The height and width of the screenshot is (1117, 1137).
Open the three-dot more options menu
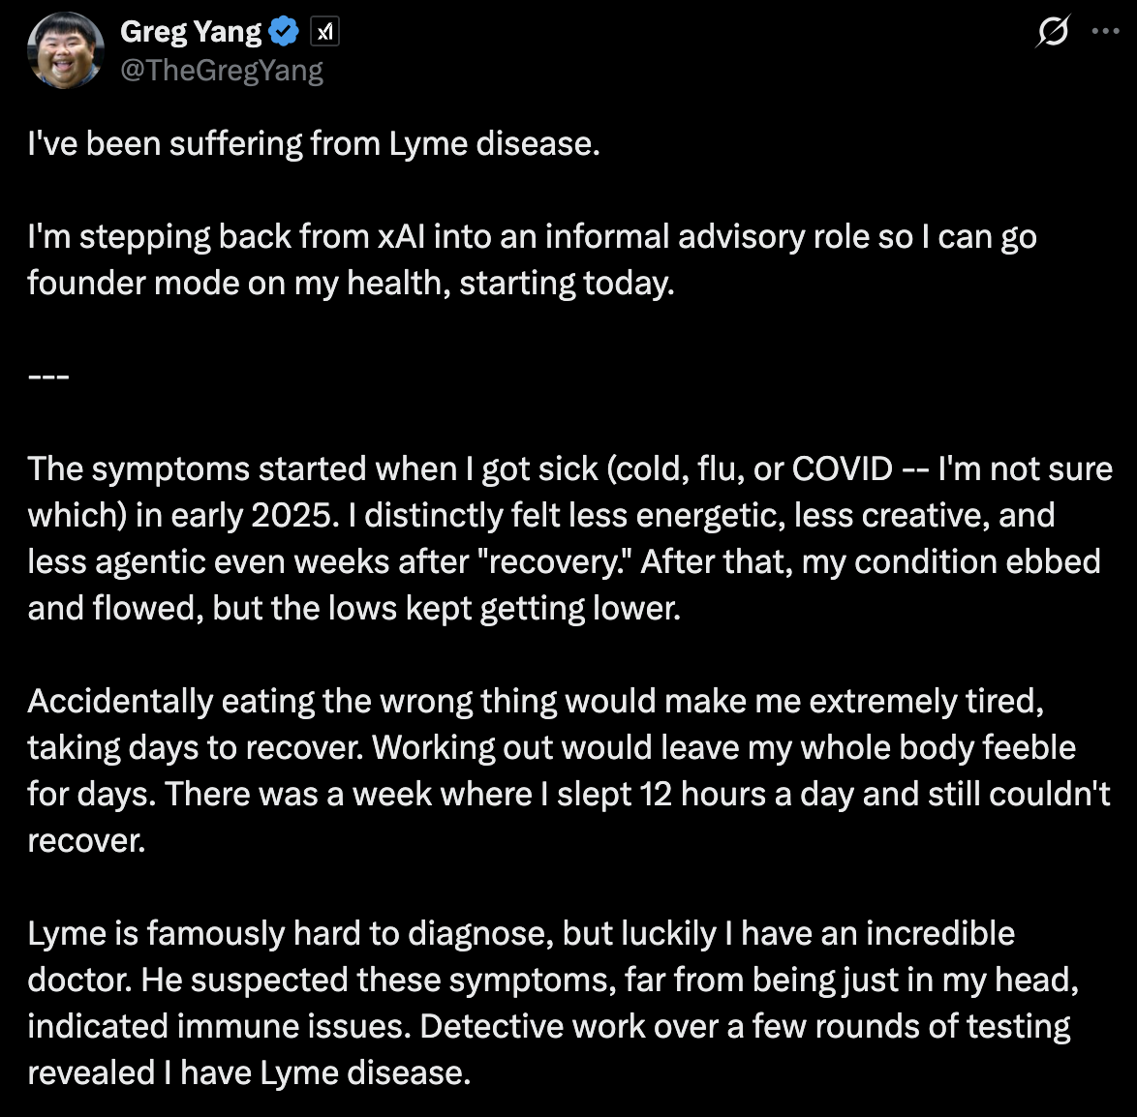point(1105,32)
